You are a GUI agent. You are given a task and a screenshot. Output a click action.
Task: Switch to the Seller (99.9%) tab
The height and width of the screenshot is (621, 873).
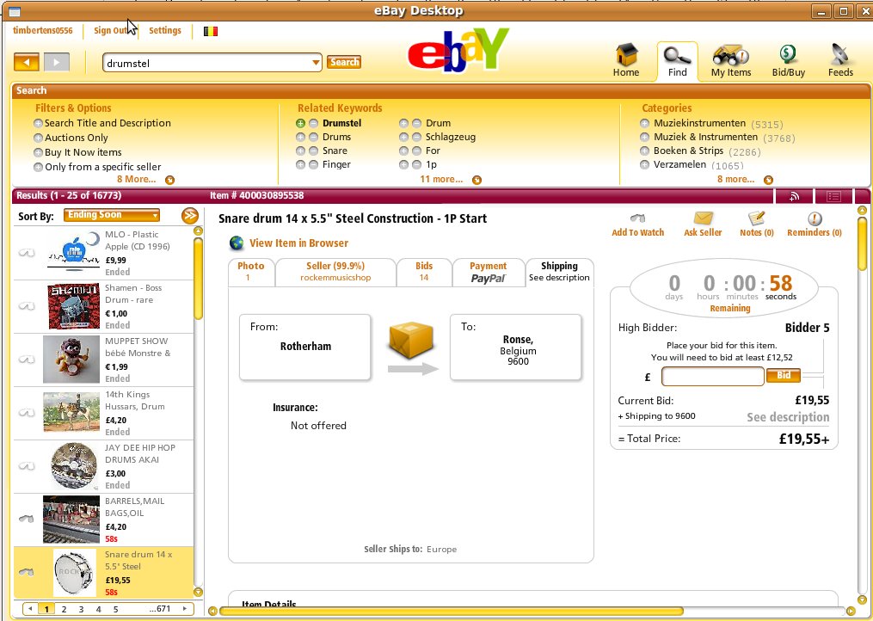[335, 272]
